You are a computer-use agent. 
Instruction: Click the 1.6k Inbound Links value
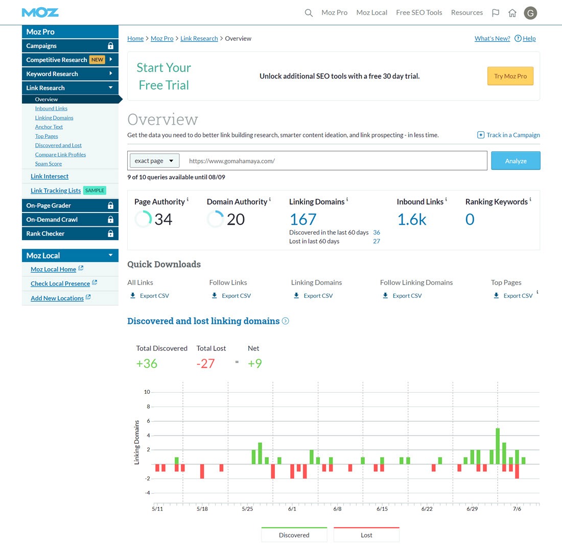coord(412,219)
